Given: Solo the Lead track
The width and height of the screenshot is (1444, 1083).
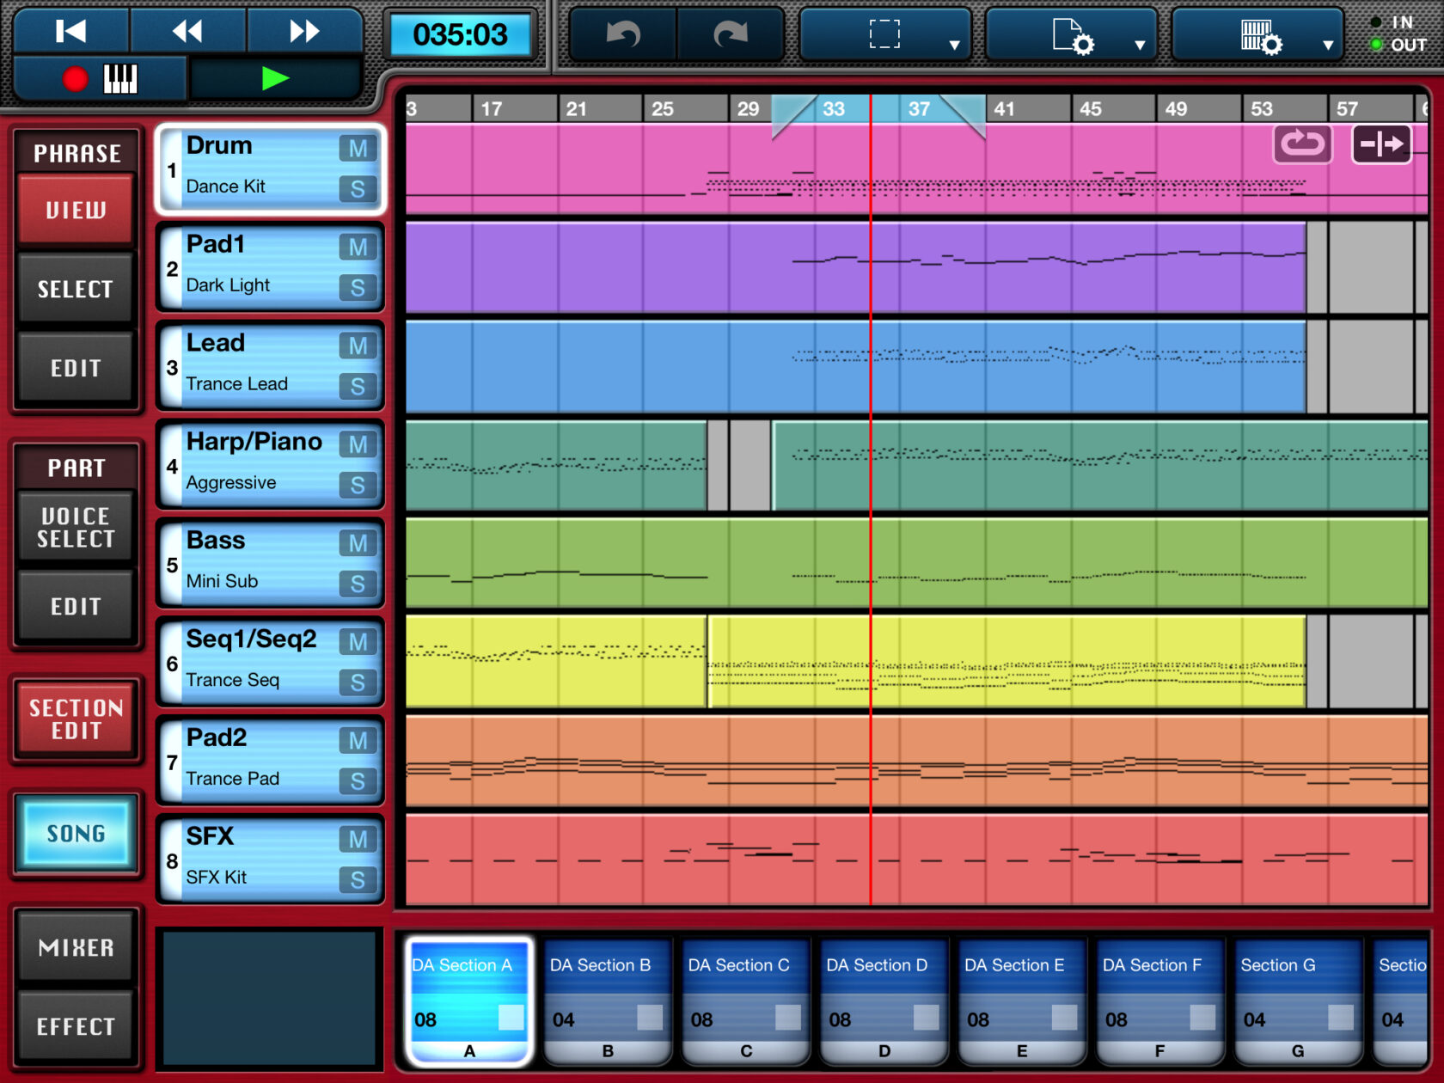Looking at the screenshot, I should 358,387.
